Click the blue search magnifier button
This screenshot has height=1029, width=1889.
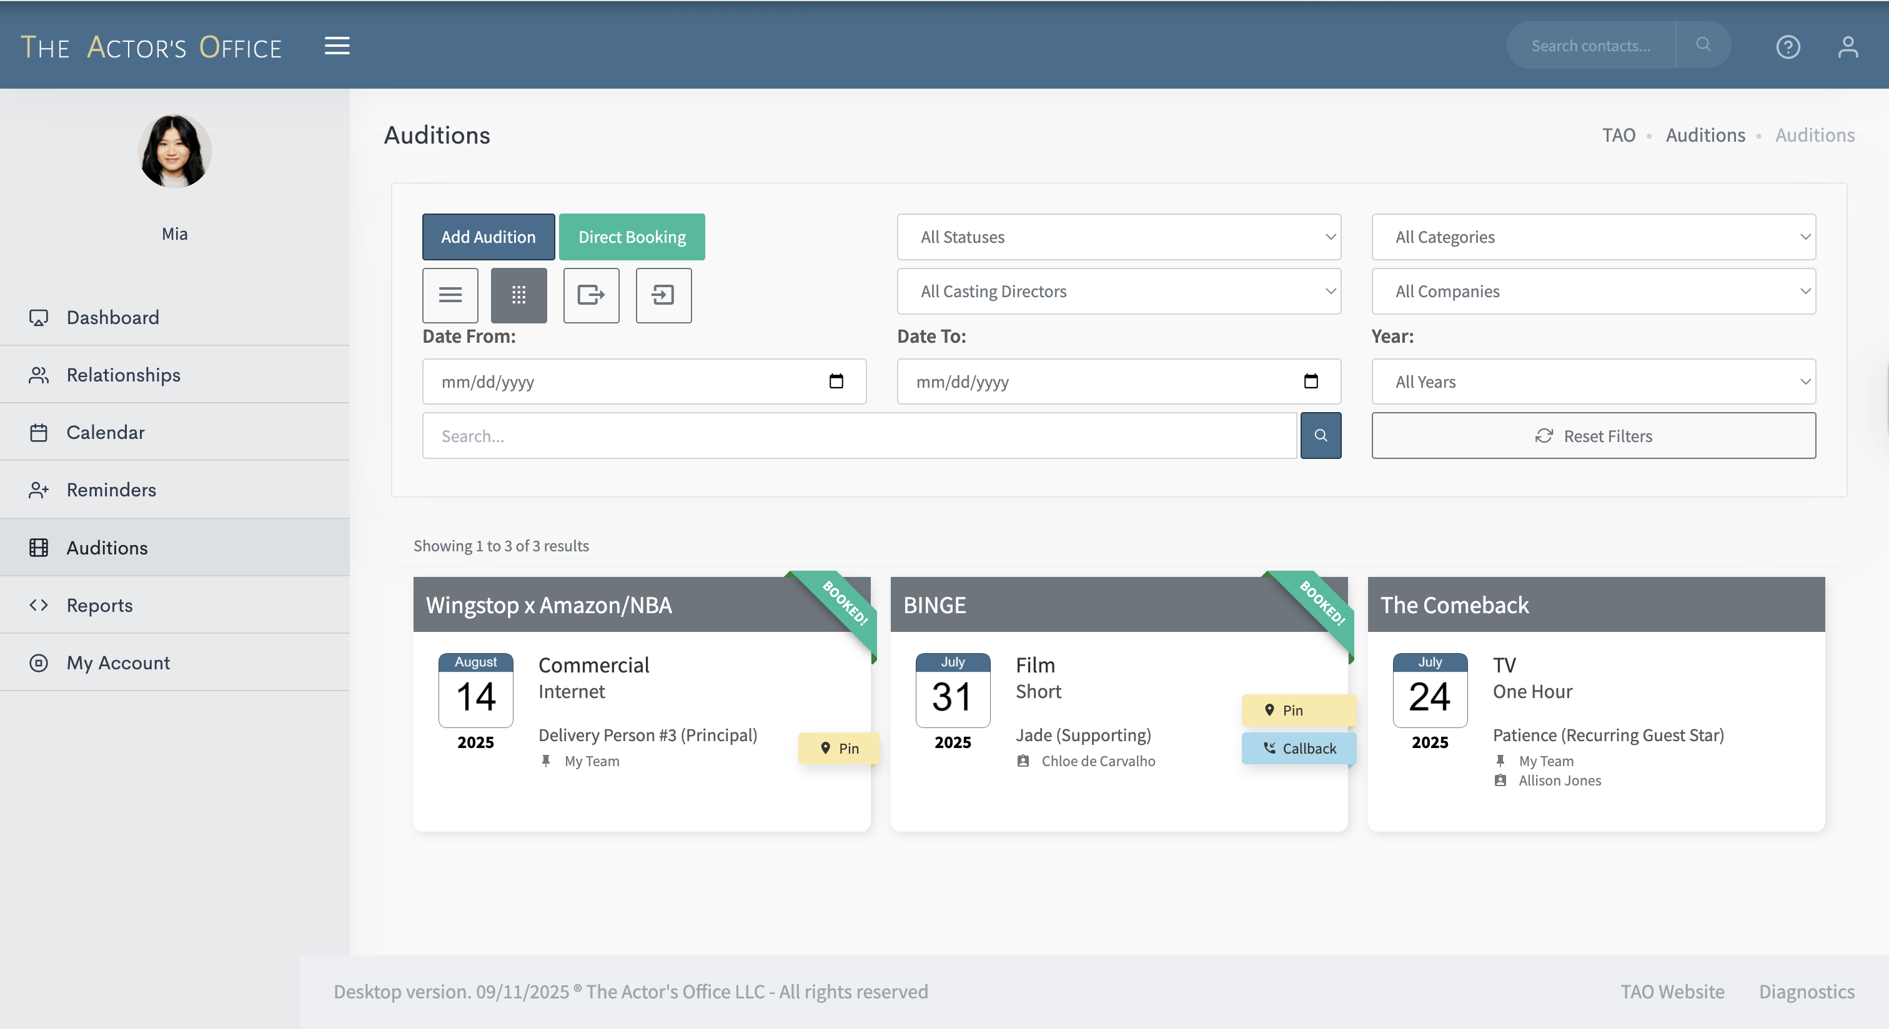pyautogui.click(x=1320, y=435)
